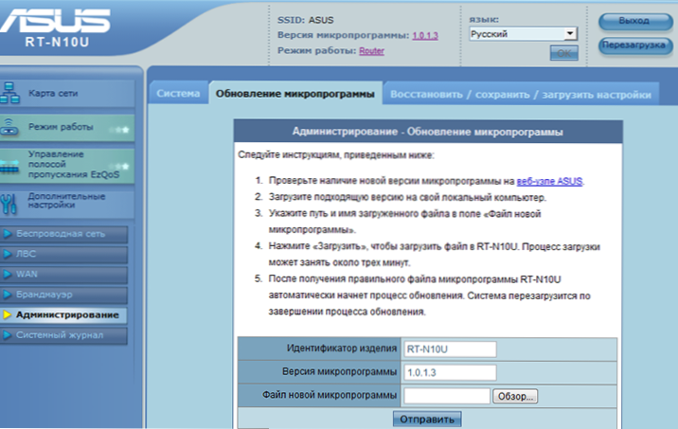The image size is (678, 429).
Task: Open Восстановить / сохранить / загрузить настройки tab
Action: tap(521, 95)
